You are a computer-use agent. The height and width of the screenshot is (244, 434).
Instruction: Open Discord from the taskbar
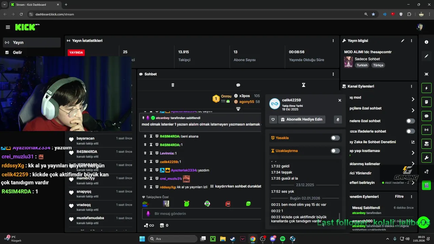(273, 239)
